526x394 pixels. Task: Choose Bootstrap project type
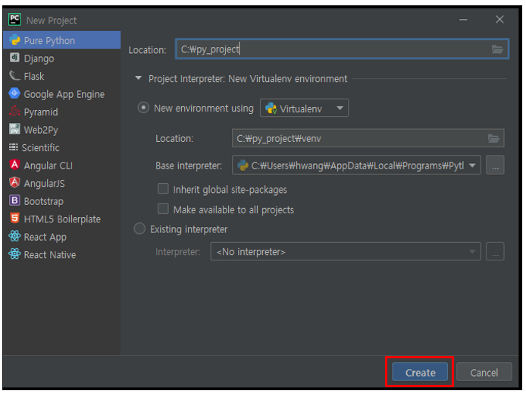(x=61, y=200)
